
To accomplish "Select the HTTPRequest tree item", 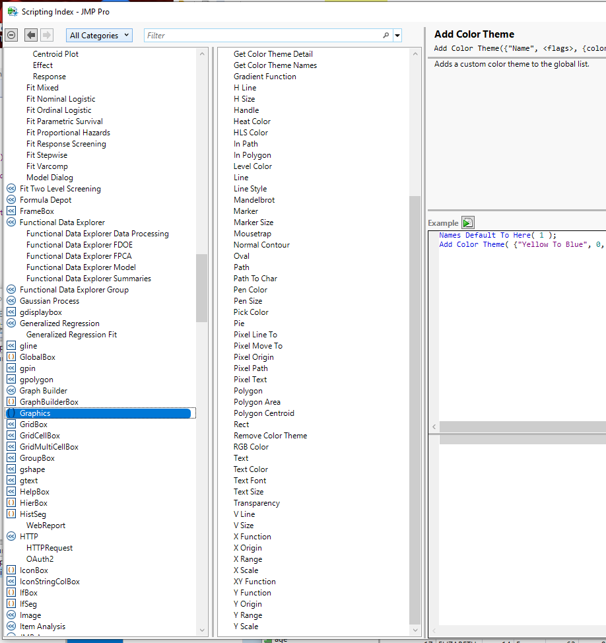I will [50, 548].
